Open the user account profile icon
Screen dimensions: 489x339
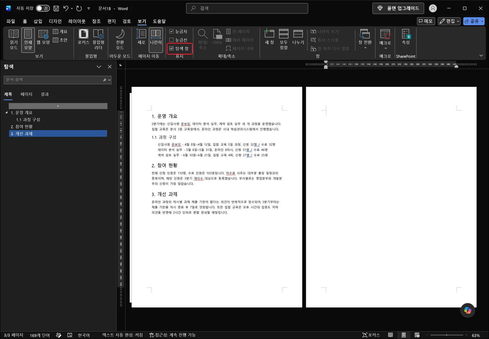[433, 9]
